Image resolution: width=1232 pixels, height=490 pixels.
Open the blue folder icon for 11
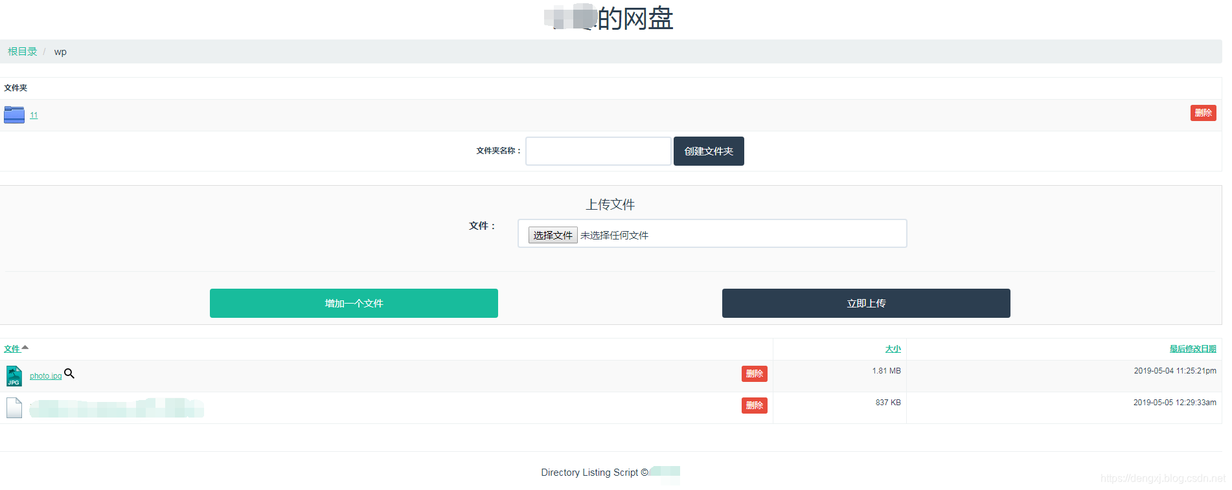pyautogui.click(x=14, y=115)
